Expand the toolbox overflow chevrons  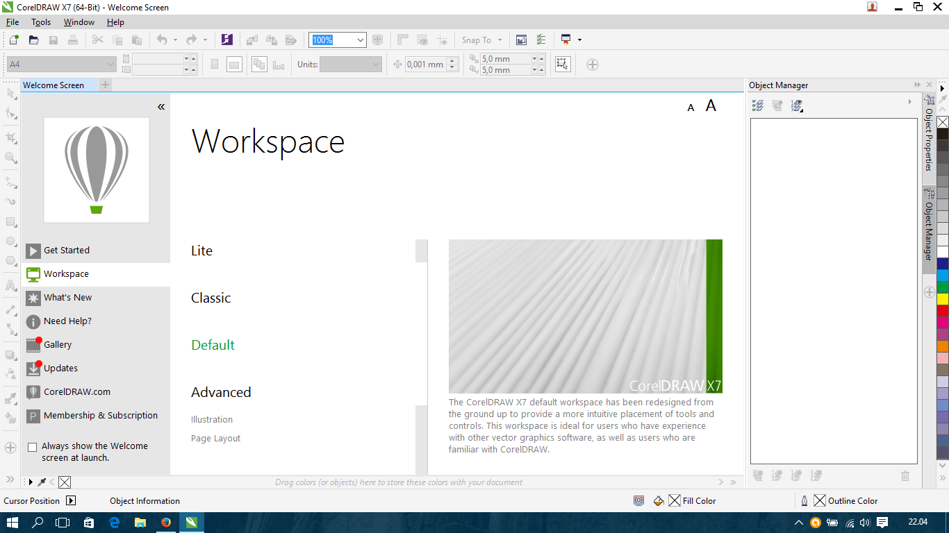coord(10,480)
